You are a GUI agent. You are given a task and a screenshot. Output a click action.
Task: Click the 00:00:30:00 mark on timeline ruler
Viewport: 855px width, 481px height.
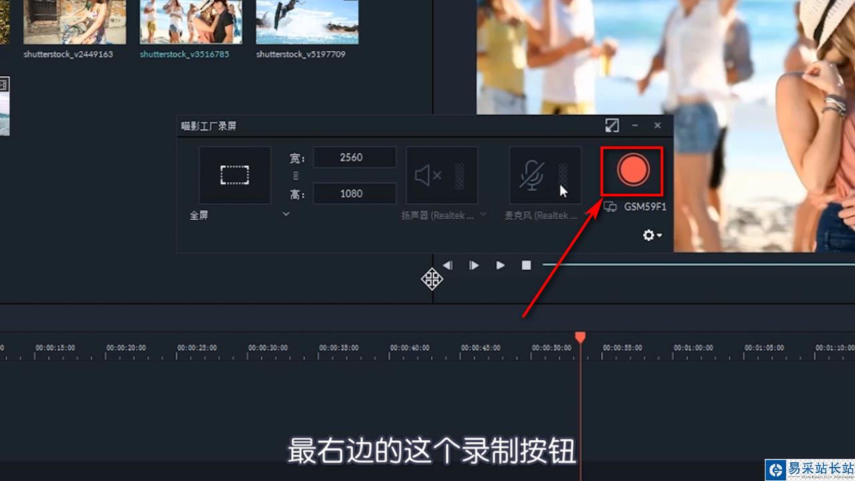(268, 348)
